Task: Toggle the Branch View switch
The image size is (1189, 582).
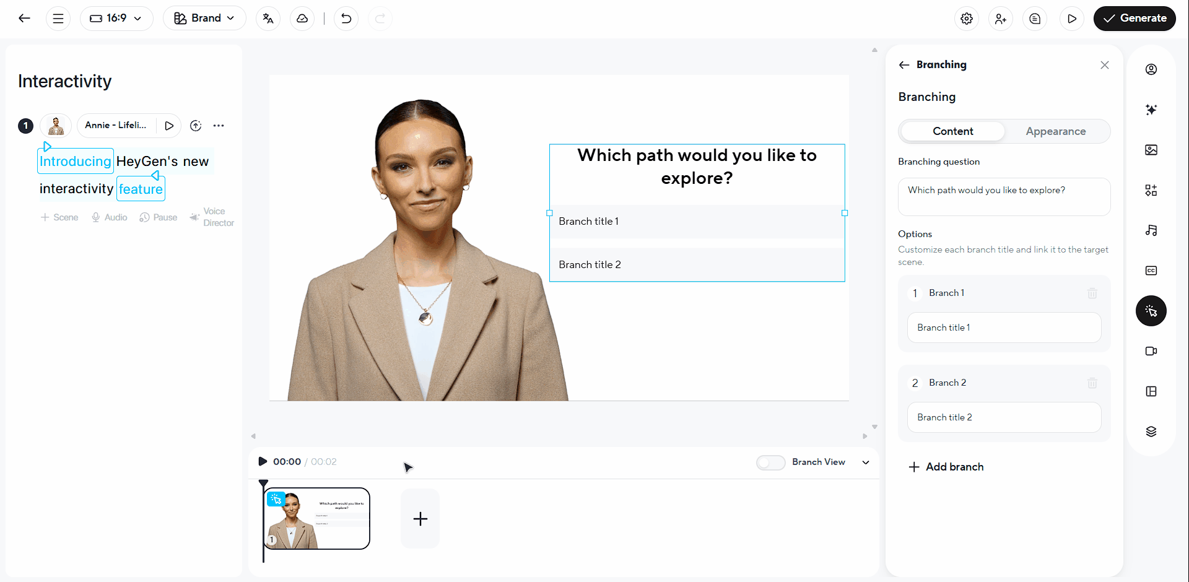Action: (x=770, y=463)
